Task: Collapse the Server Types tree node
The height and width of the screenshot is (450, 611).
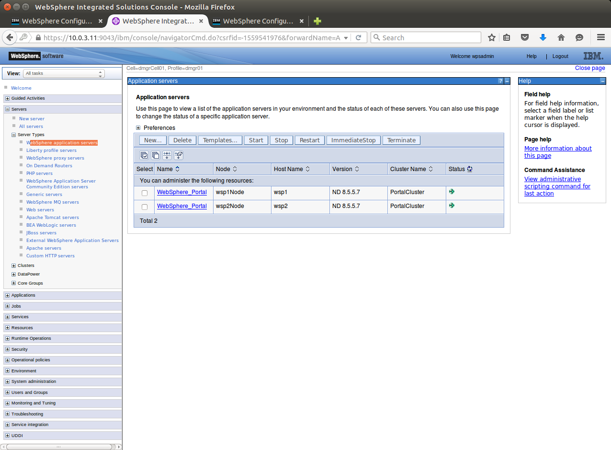Action: point(13,135)
